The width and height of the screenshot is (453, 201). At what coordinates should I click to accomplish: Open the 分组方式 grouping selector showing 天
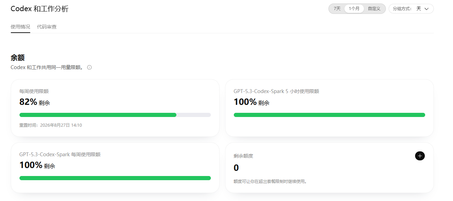(411, 9)
